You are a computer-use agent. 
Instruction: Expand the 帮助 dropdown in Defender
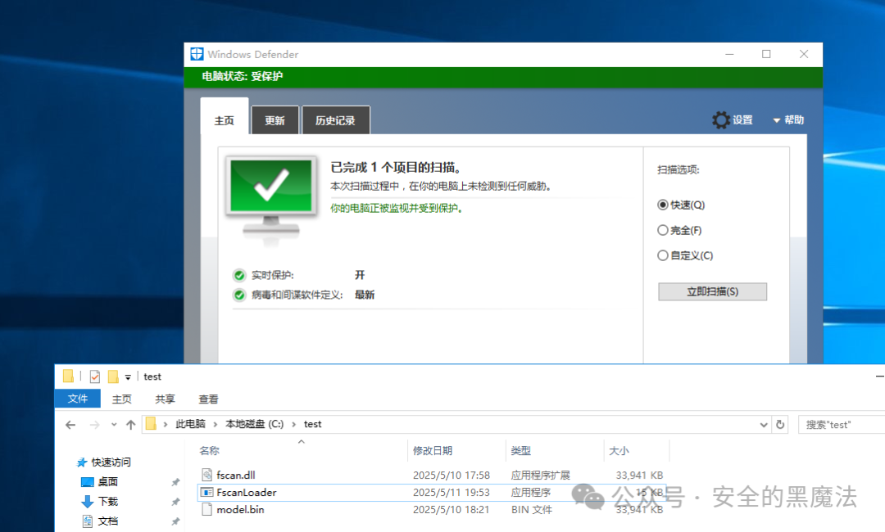[788, 120]
